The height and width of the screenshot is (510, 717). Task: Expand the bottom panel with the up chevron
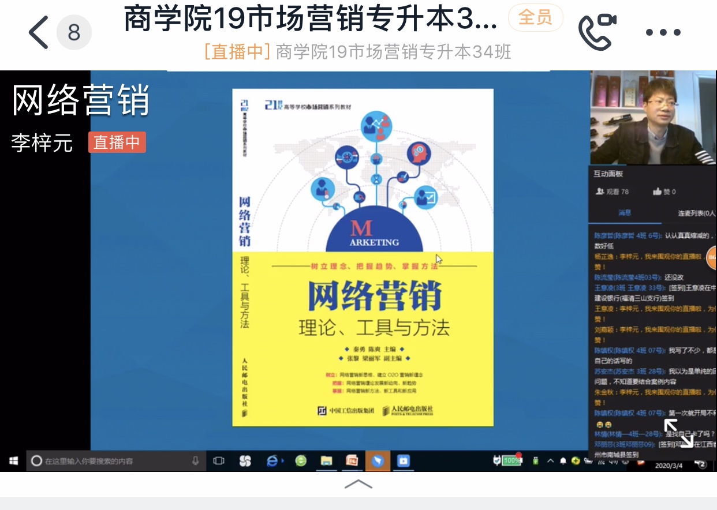coord(358,483)
